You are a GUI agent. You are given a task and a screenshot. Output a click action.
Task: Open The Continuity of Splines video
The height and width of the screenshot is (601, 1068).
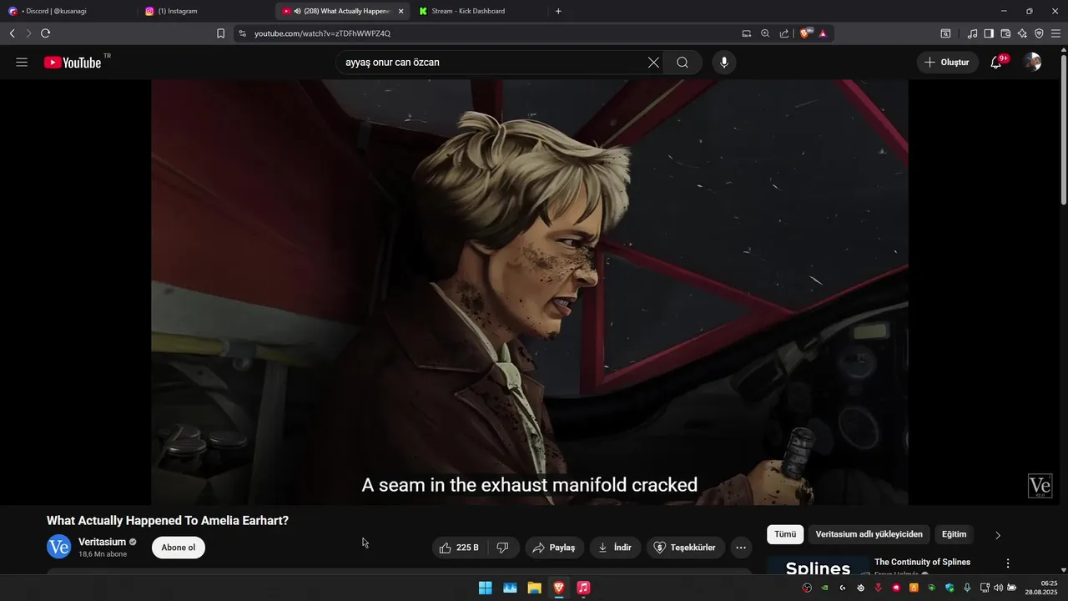tap(922, 562)
